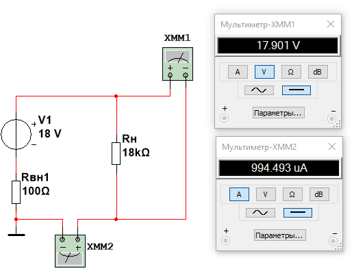This screenshot has width=354, height=273.
Task: Select the XMM1 multimeter instrument on schematic
Action: (177, 64)
